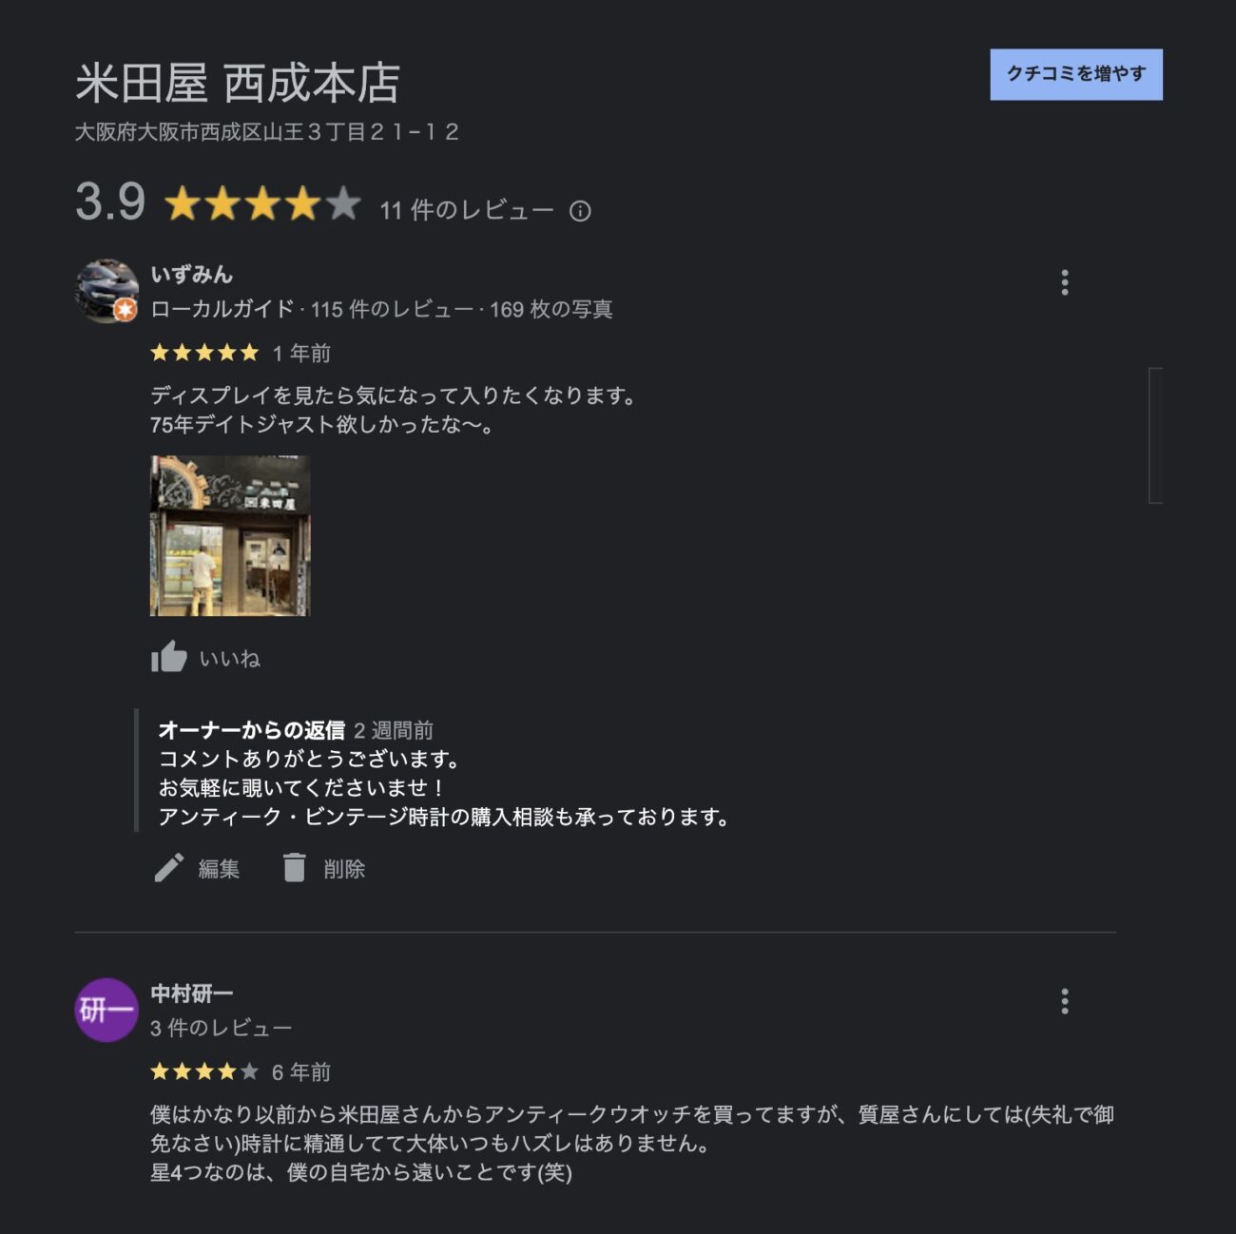This screenshot has width=1236, height=1234.
Task: Click the trash can delete icon
Action: click(295, 867)
